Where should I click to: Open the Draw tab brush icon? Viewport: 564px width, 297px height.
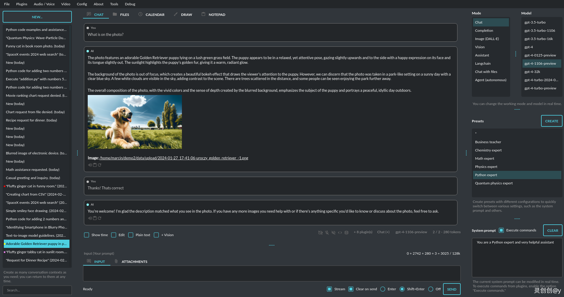pyautogui.click(x=176, y=14)
